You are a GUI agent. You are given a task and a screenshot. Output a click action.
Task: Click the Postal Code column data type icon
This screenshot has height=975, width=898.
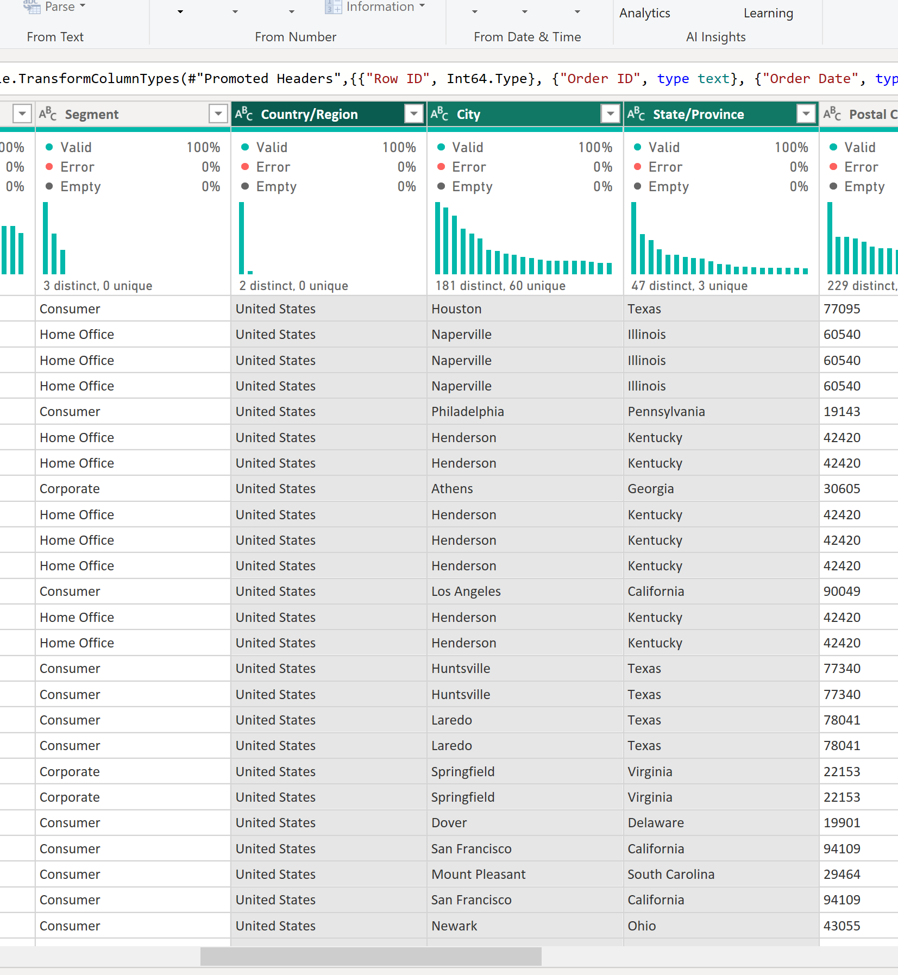(x=832, y=114)
